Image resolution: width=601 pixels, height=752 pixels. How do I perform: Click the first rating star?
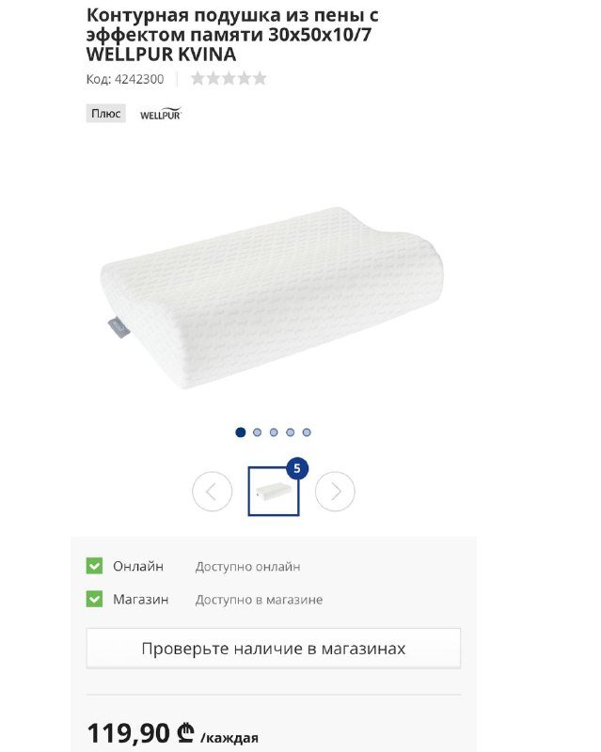(198, 78)
